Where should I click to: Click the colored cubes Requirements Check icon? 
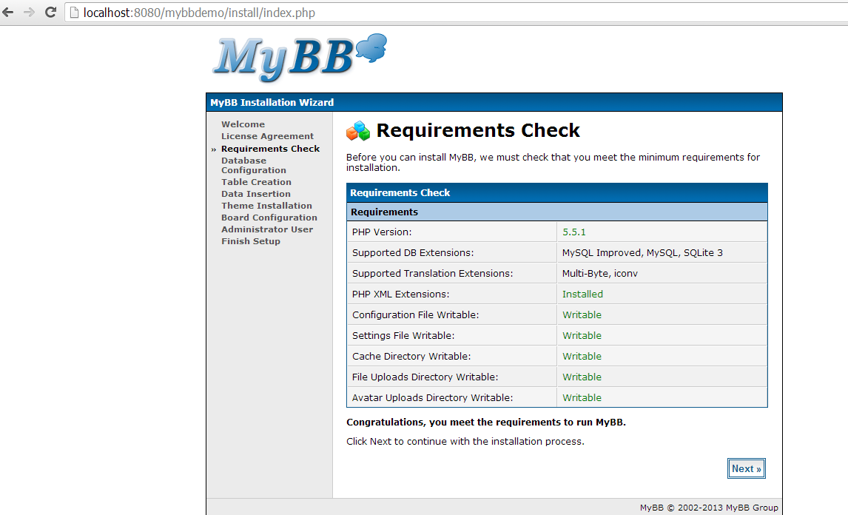click(x=358, y=130)
